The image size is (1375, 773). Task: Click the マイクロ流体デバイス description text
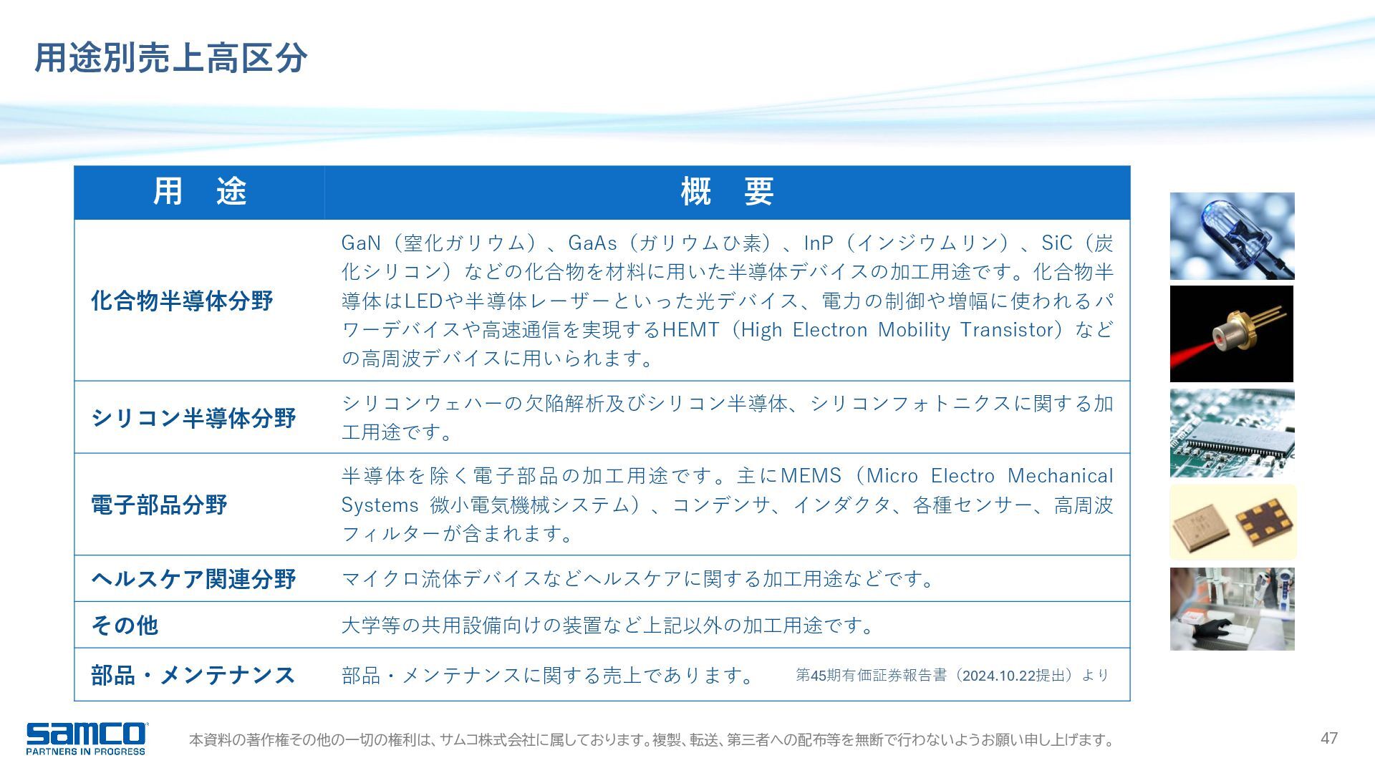(x=639, y=578)
